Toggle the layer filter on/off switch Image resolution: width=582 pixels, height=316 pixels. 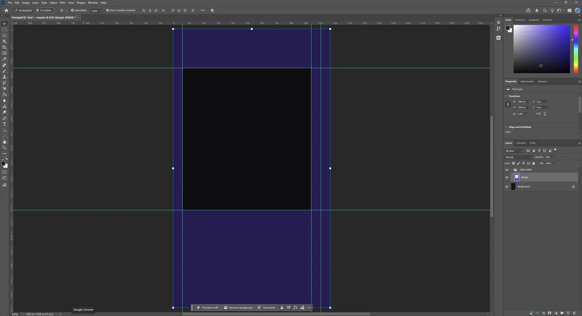point(555,150)
